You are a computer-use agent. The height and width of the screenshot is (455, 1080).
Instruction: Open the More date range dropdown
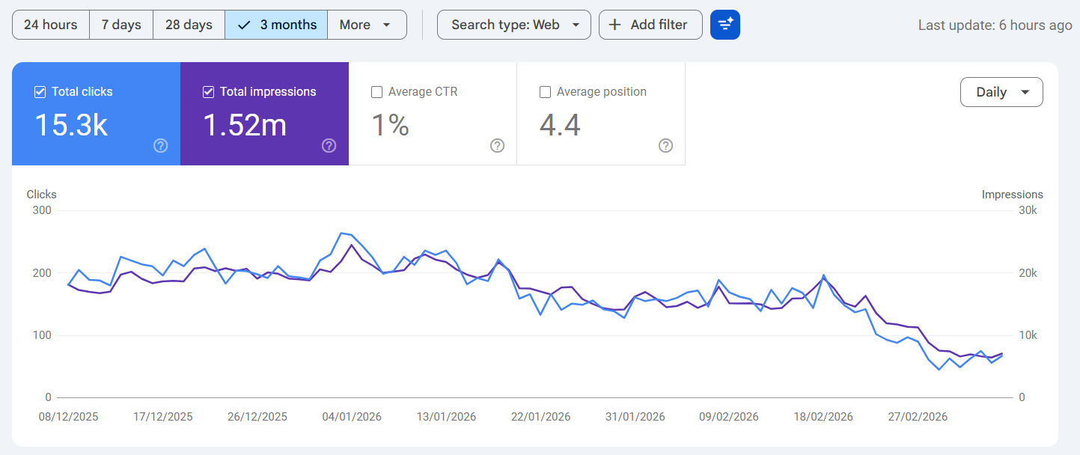(x=366, y=25)
